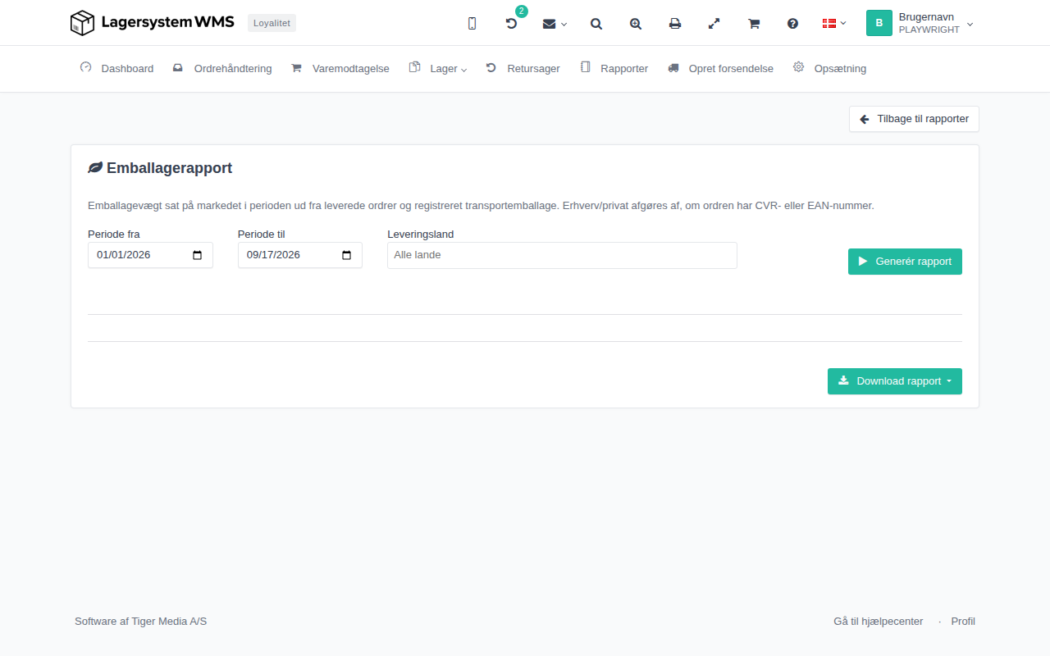
Task: Open the Rapporter navigation item
Action: point(614,68)
